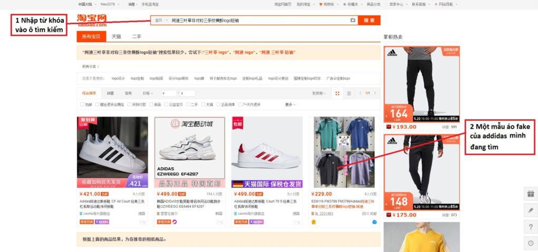Click the camera image-search icon
538x252 pixels.
pyautogui.click(x=353, y=20)
